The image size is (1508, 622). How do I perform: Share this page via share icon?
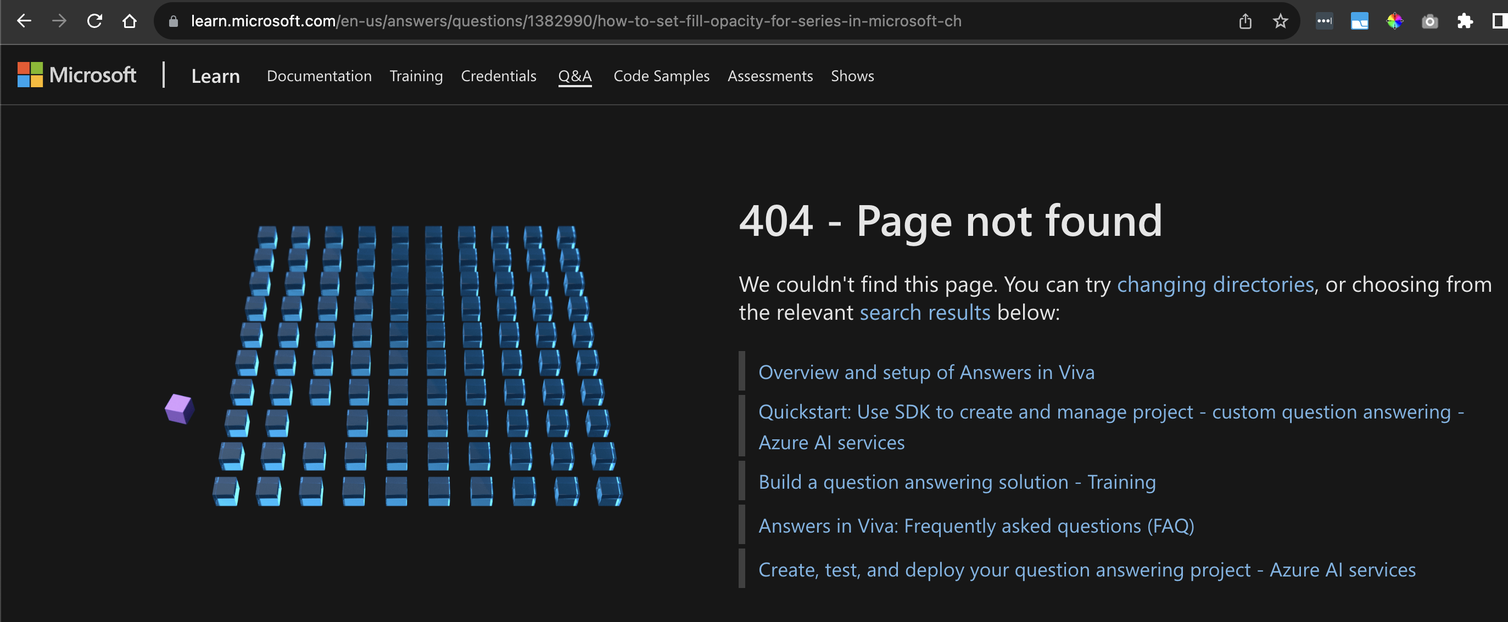[1245, 21]
